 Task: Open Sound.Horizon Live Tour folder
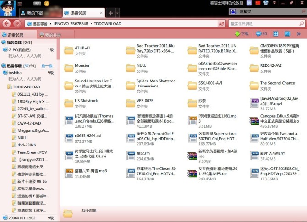(89, 86)
